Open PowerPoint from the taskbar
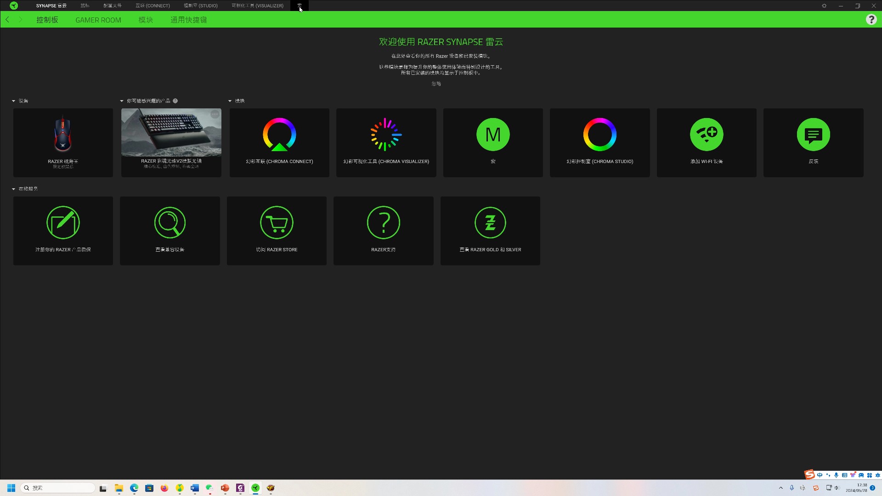Screen dimensions: 882x496 225,488
